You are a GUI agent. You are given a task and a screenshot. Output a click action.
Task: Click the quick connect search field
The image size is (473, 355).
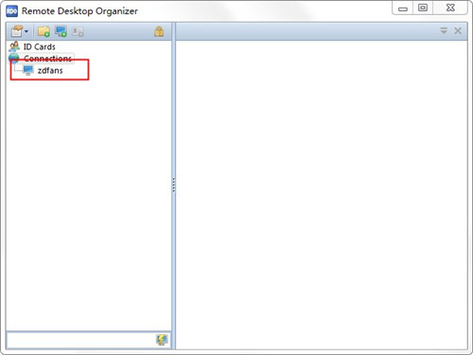click(80, 340)
